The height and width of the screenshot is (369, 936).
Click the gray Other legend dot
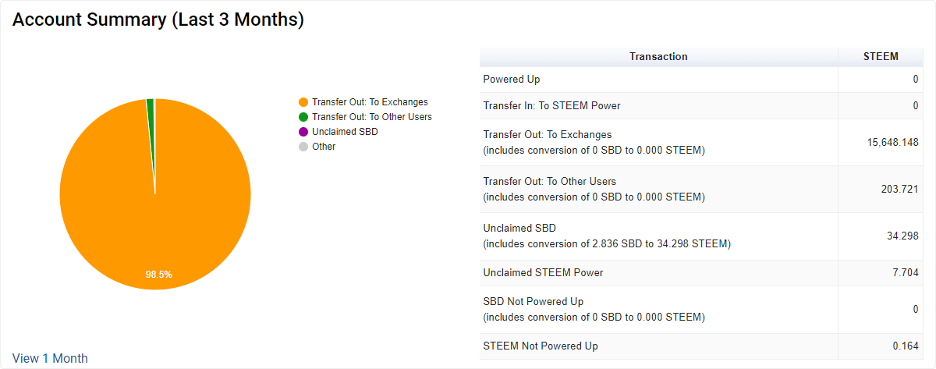pyautogui.click(x=303, y=147)
